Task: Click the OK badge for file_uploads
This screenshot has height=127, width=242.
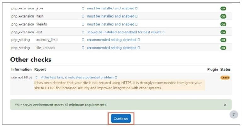Action: click(223, 48)
